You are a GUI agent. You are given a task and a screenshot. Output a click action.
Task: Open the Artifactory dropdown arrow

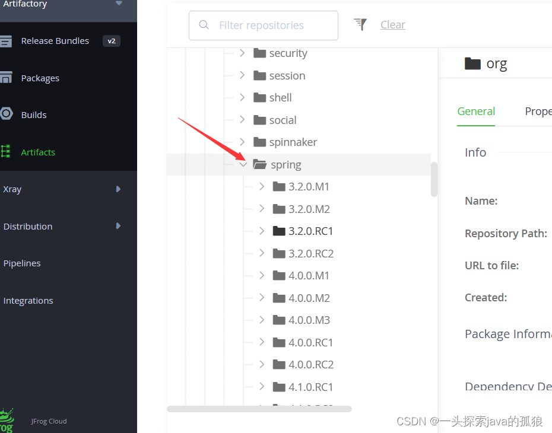(119, 3)
